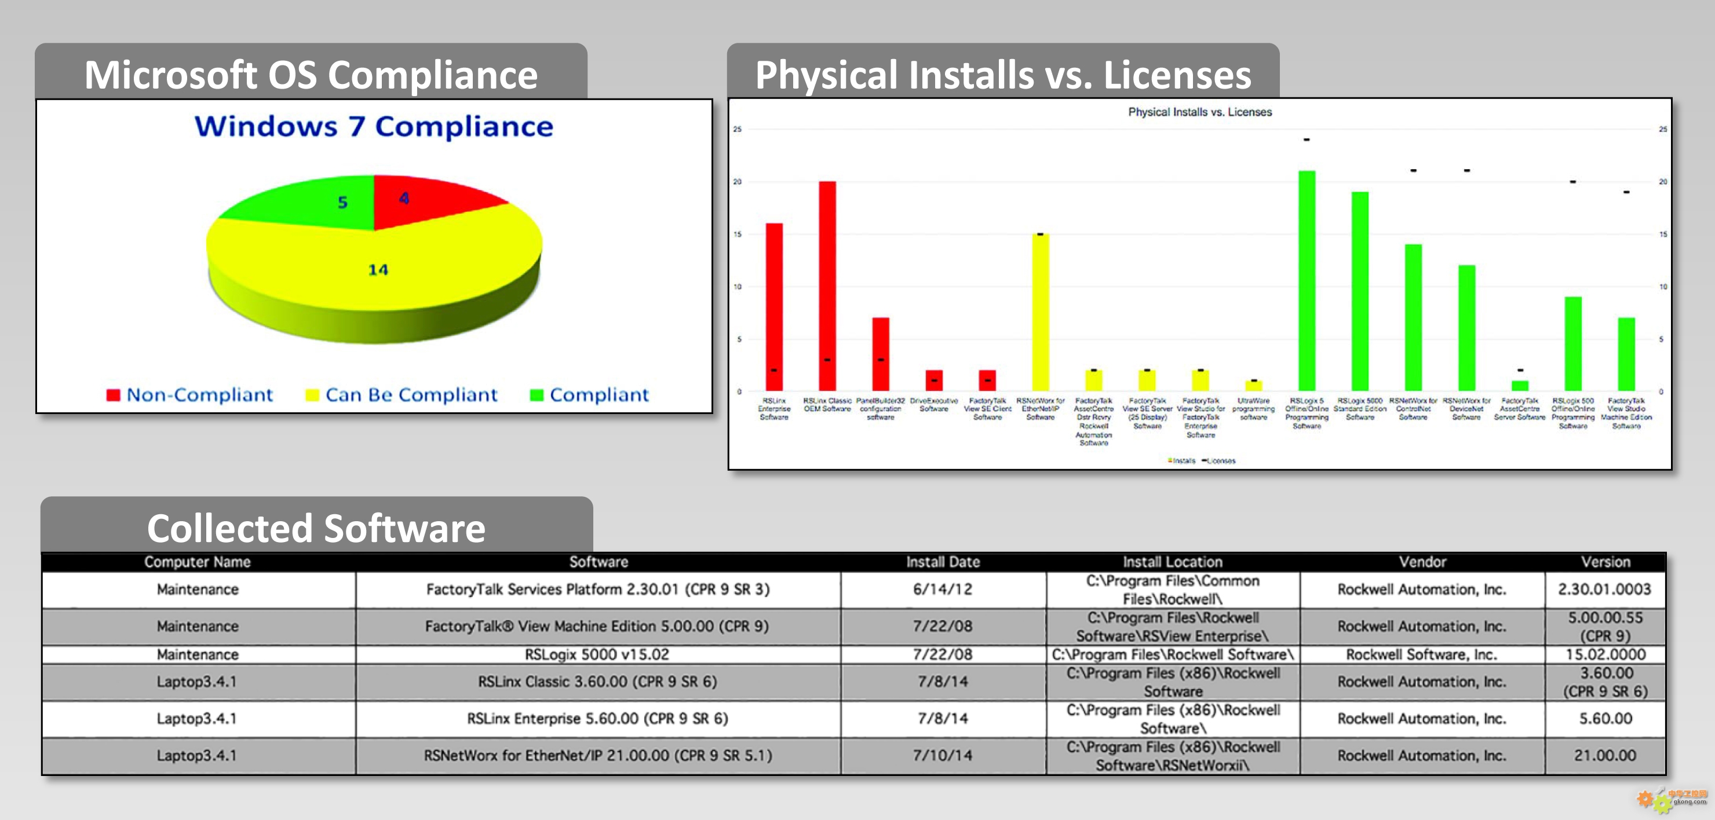1715x820 pixels.
Task: Click the DriveExecutive Software axis label
Action: coord(933,405)
